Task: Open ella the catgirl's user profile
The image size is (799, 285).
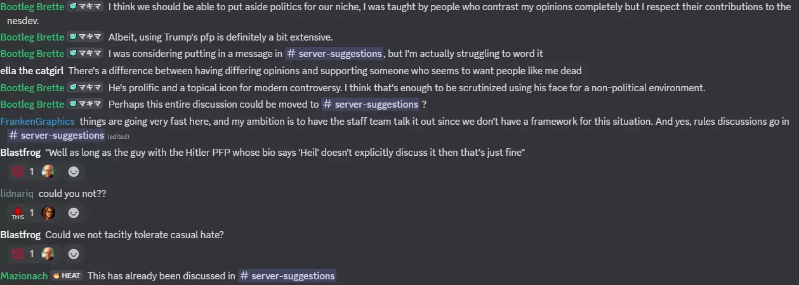Action: tap(32, 70)
